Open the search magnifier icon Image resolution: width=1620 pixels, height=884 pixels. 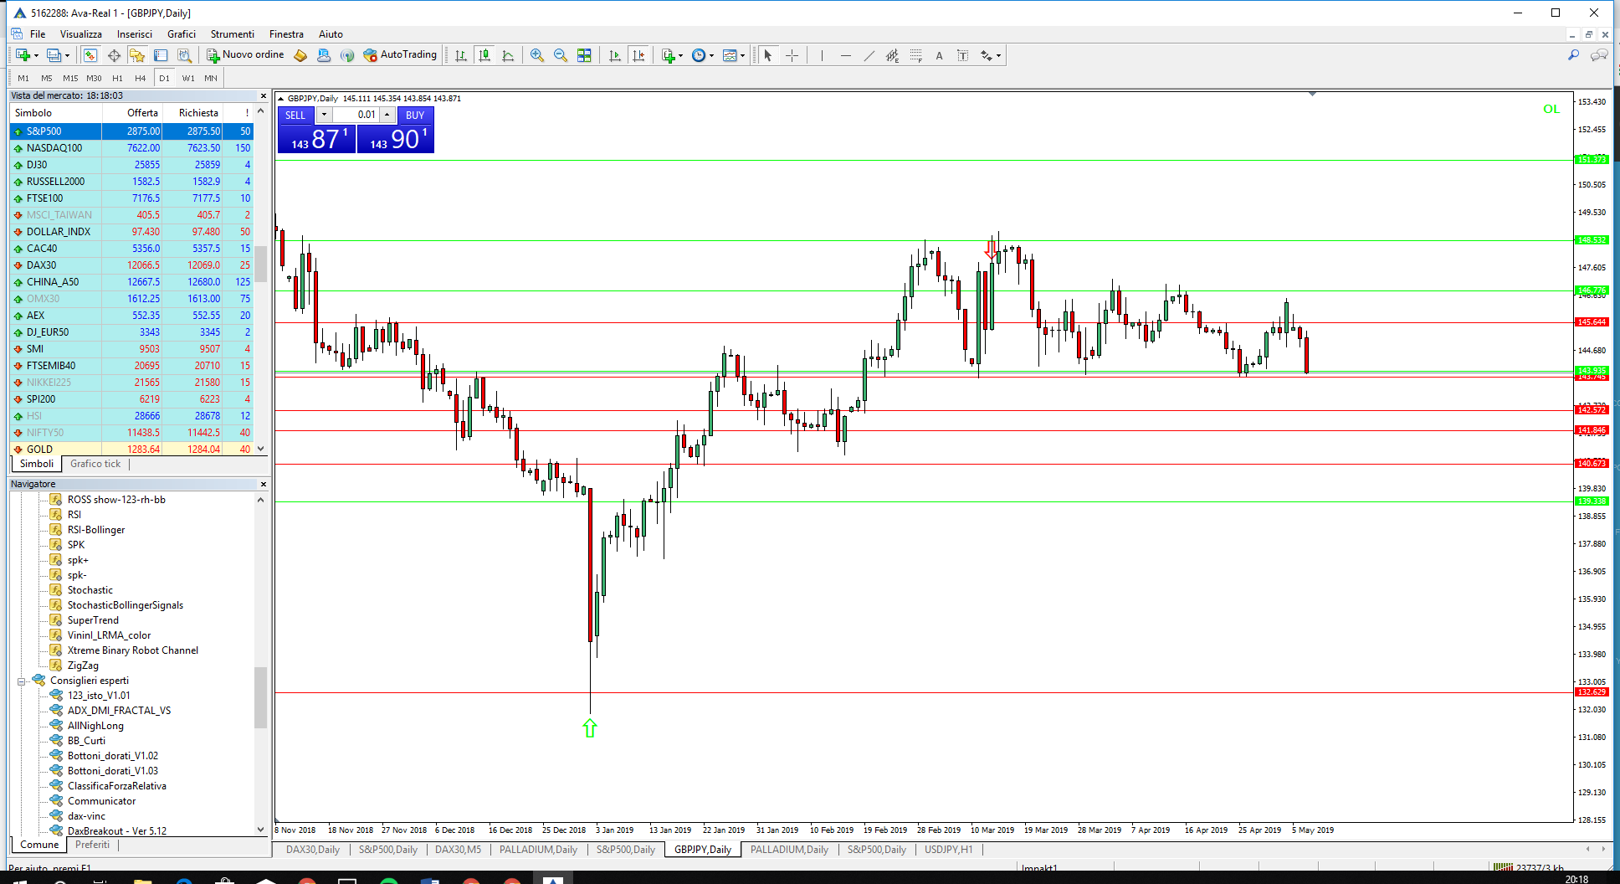[1573, 55]
